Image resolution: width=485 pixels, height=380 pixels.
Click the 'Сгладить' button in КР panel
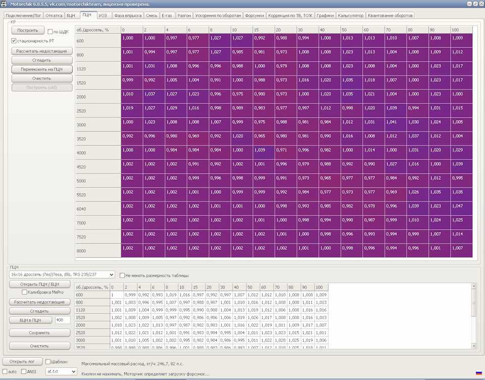[42, 60]
